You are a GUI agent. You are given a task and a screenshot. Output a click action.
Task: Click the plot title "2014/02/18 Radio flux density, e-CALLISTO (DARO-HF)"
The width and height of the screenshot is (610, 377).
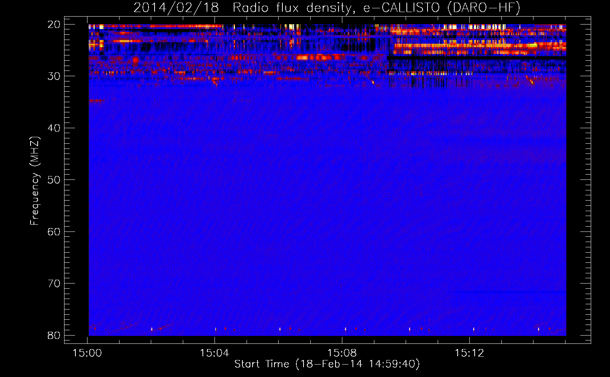(327, 8)
